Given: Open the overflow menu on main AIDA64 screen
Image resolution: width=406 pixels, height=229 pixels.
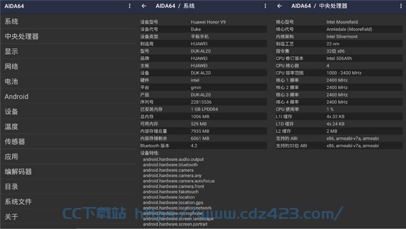Looking at the screenshot, I should click(x=130, y=6).
